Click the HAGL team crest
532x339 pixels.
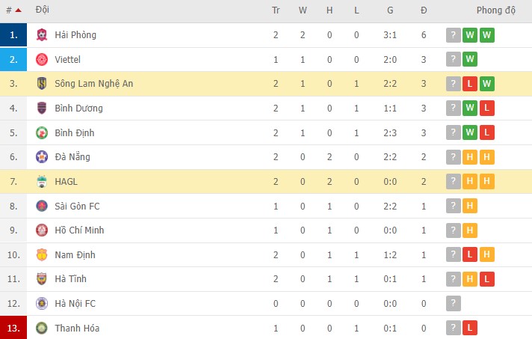[x=42, y=181]
